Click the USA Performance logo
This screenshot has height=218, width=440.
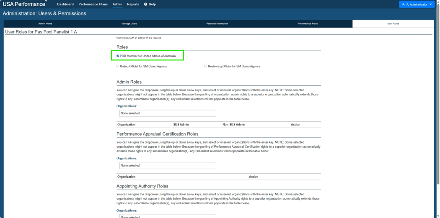click(24, 4)
